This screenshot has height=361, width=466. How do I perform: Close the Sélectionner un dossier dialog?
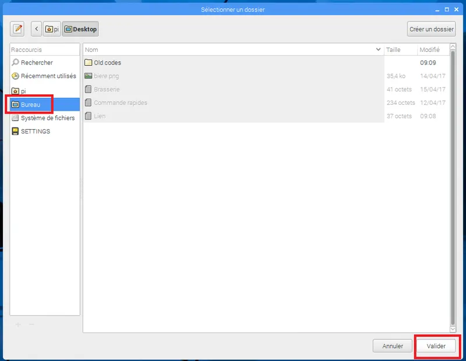click(x=457, y=9)
